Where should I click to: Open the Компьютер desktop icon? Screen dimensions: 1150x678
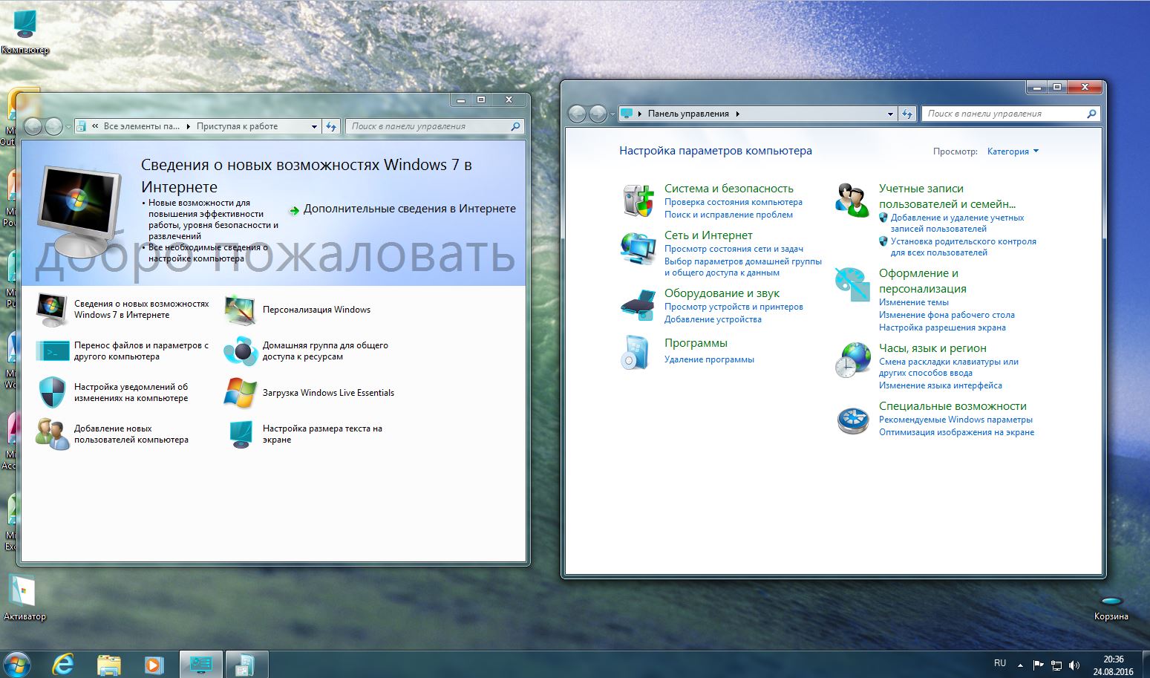[x=24, y=31]
